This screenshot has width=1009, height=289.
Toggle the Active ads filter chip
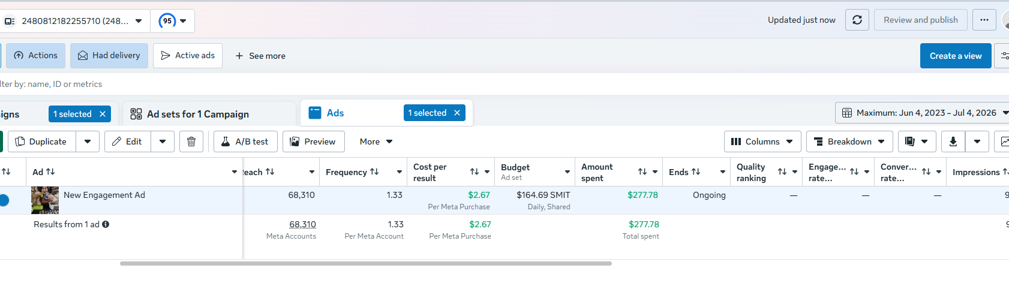188,56
